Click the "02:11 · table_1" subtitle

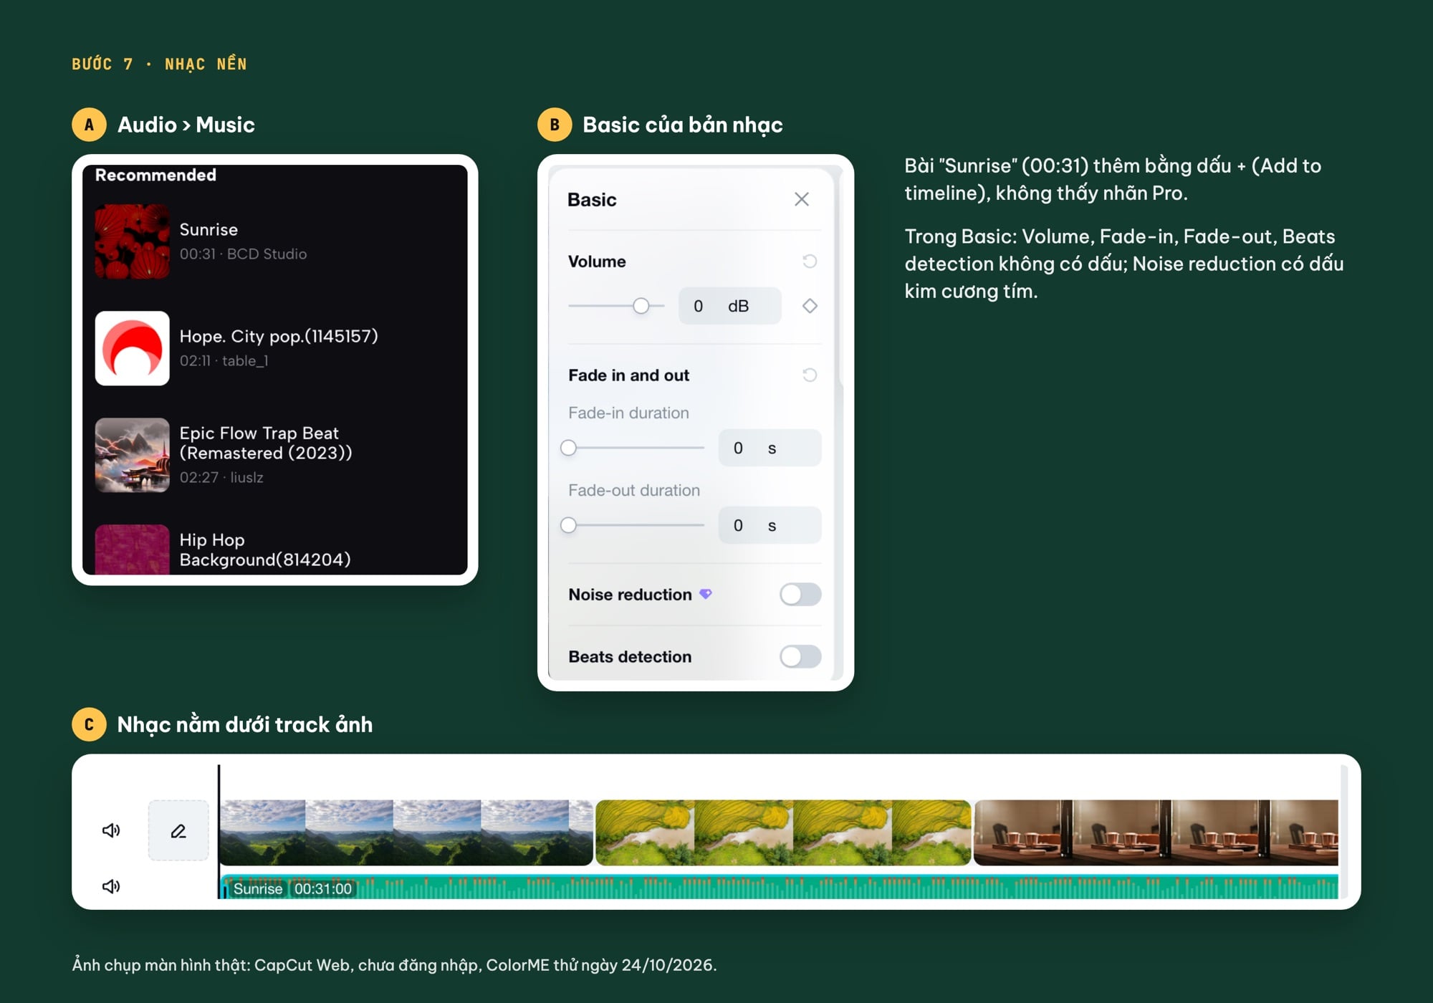[x=224, y=360]
